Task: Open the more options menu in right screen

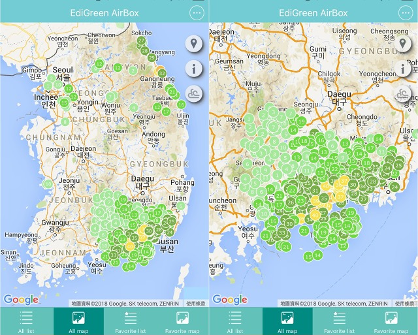Action: pyautogui.click(x=406, y=12)
